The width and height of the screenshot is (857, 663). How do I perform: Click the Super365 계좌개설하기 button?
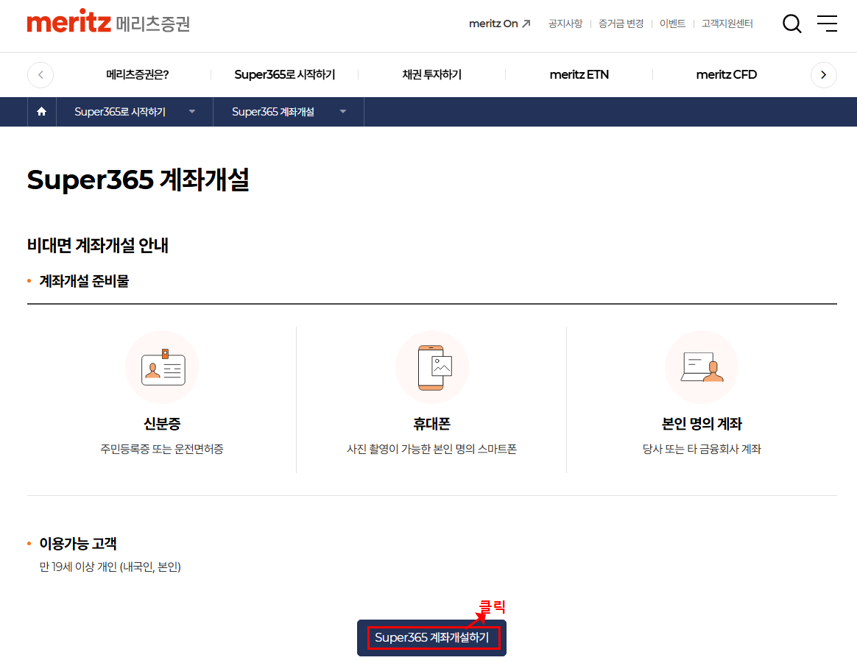(431, 637)
